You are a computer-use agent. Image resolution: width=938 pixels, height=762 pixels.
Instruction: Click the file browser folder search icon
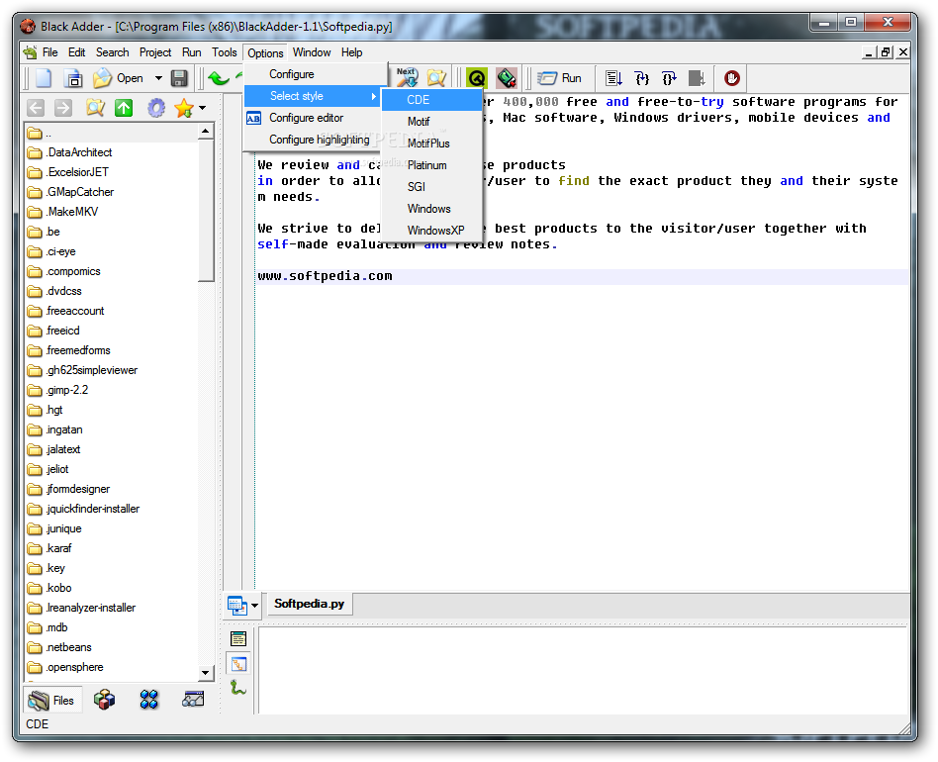(95, 108)
